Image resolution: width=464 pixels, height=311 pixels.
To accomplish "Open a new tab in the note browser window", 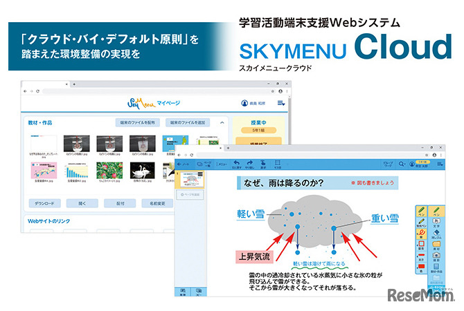I will (228, 148).
